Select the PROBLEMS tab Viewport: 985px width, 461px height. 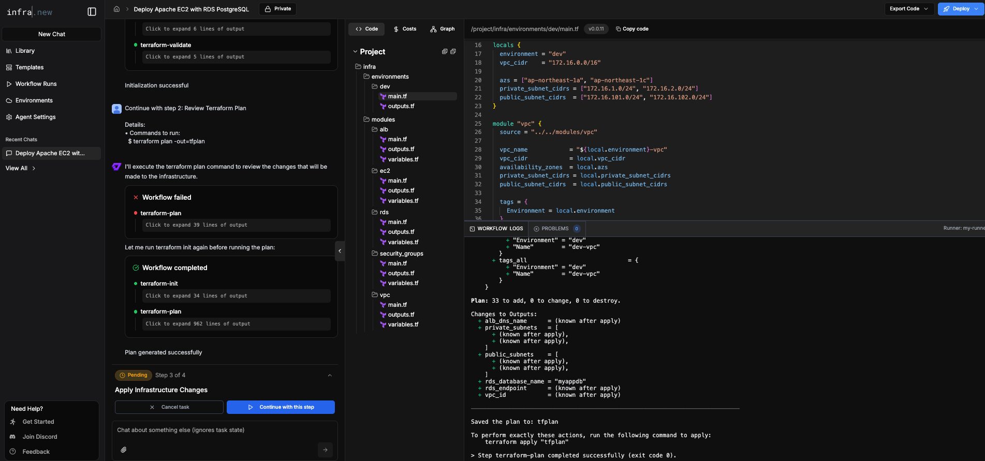point(557,229)
